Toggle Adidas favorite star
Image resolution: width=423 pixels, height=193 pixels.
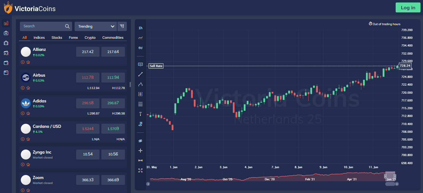click(28, 113)
